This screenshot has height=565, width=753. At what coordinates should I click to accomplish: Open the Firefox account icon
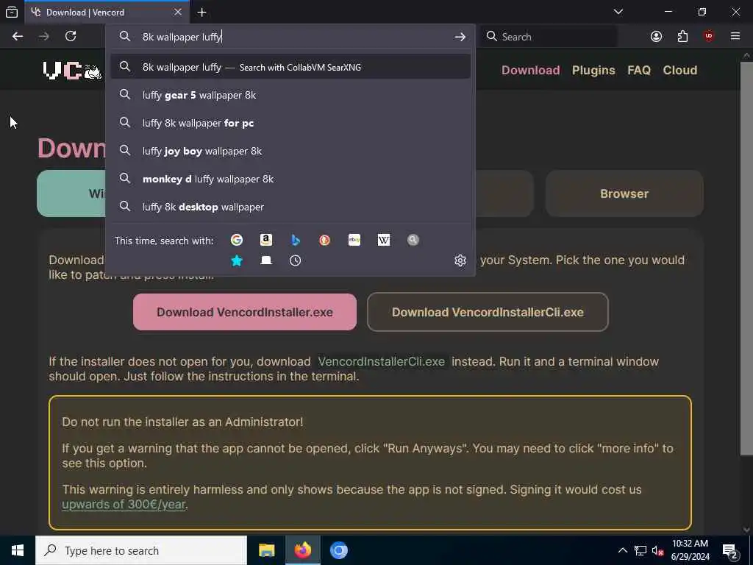[656, 37]
